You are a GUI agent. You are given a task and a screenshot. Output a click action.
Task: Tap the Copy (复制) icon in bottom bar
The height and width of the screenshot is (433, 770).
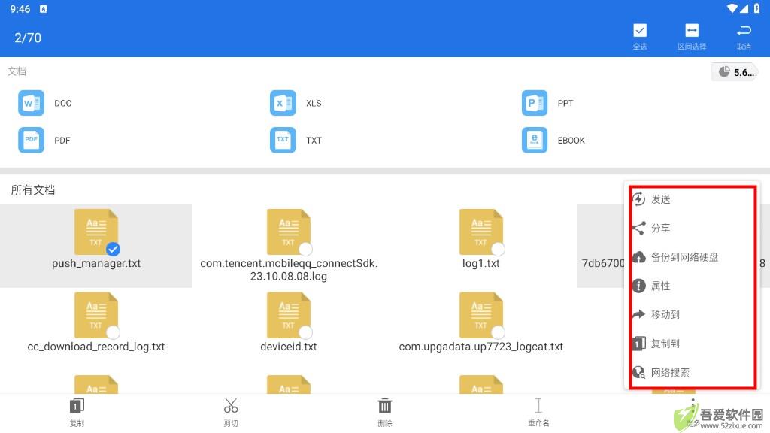point(77,406)
